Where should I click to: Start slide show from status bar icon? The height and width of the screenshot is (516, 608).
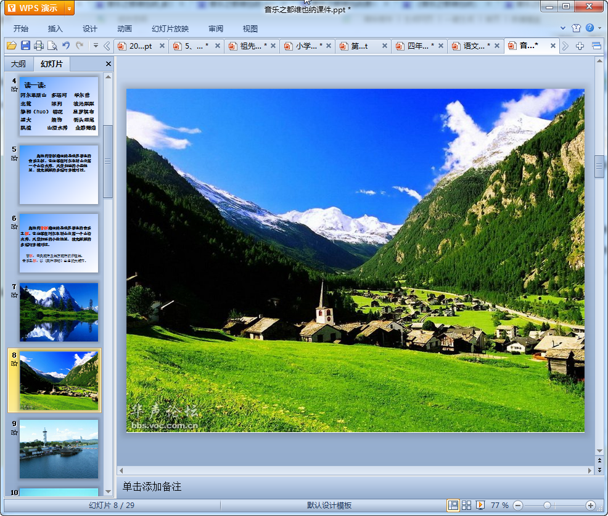click(x=480, y=505)
